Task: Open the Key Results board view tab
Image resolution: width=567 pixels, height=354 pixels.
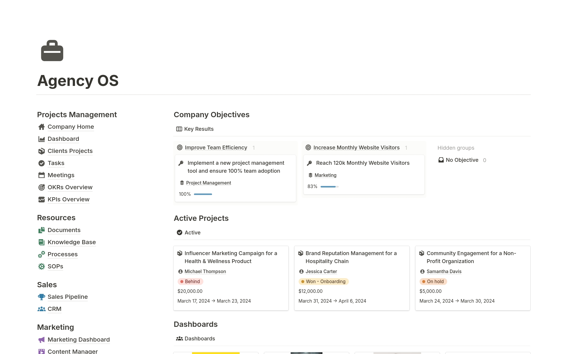Action: (195, 129)
